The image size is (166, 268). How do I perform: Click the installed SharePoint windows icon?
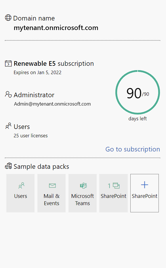coord(116,185)
